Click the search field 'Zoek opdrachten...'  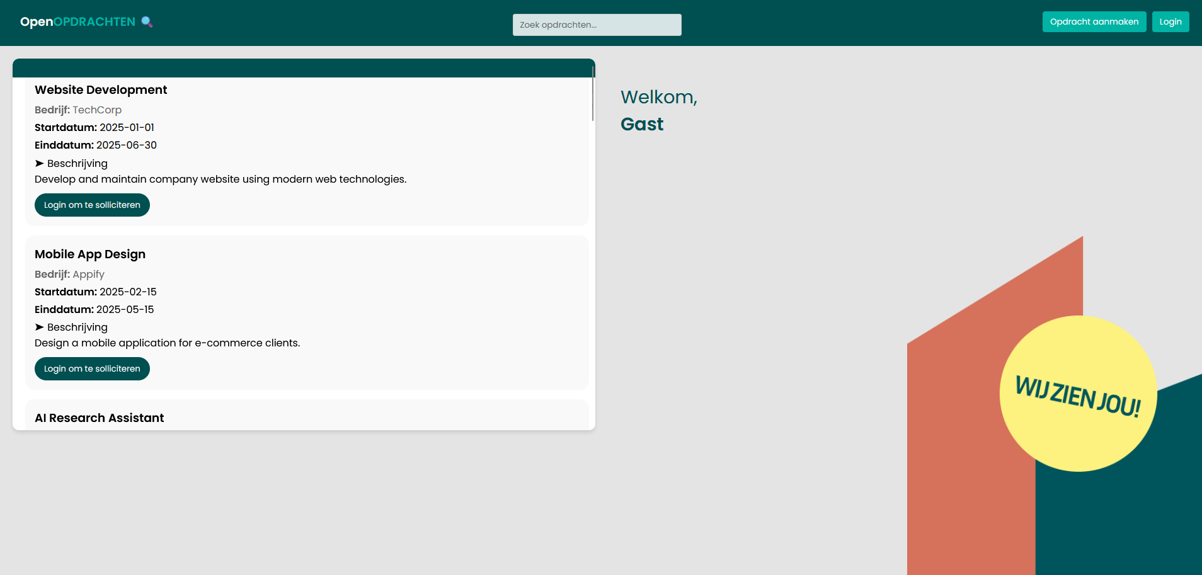click(x=596, y=25)
